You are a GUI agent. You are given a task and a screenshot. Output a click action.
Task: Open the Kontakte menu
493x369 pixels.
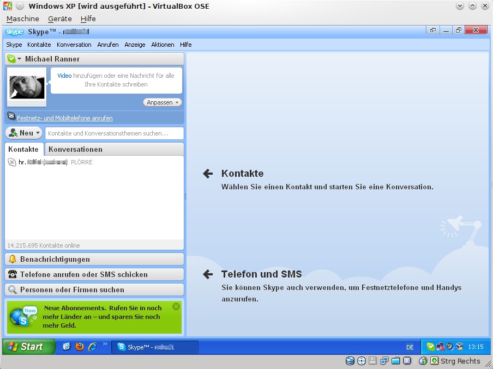click(39, 45)
